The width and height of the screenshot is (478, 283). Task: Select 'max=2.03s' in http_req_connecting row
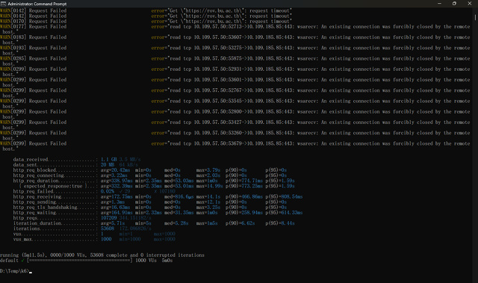pyautogui.click(x=208, y=175)
